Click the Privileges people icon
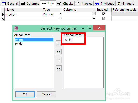 97,4
